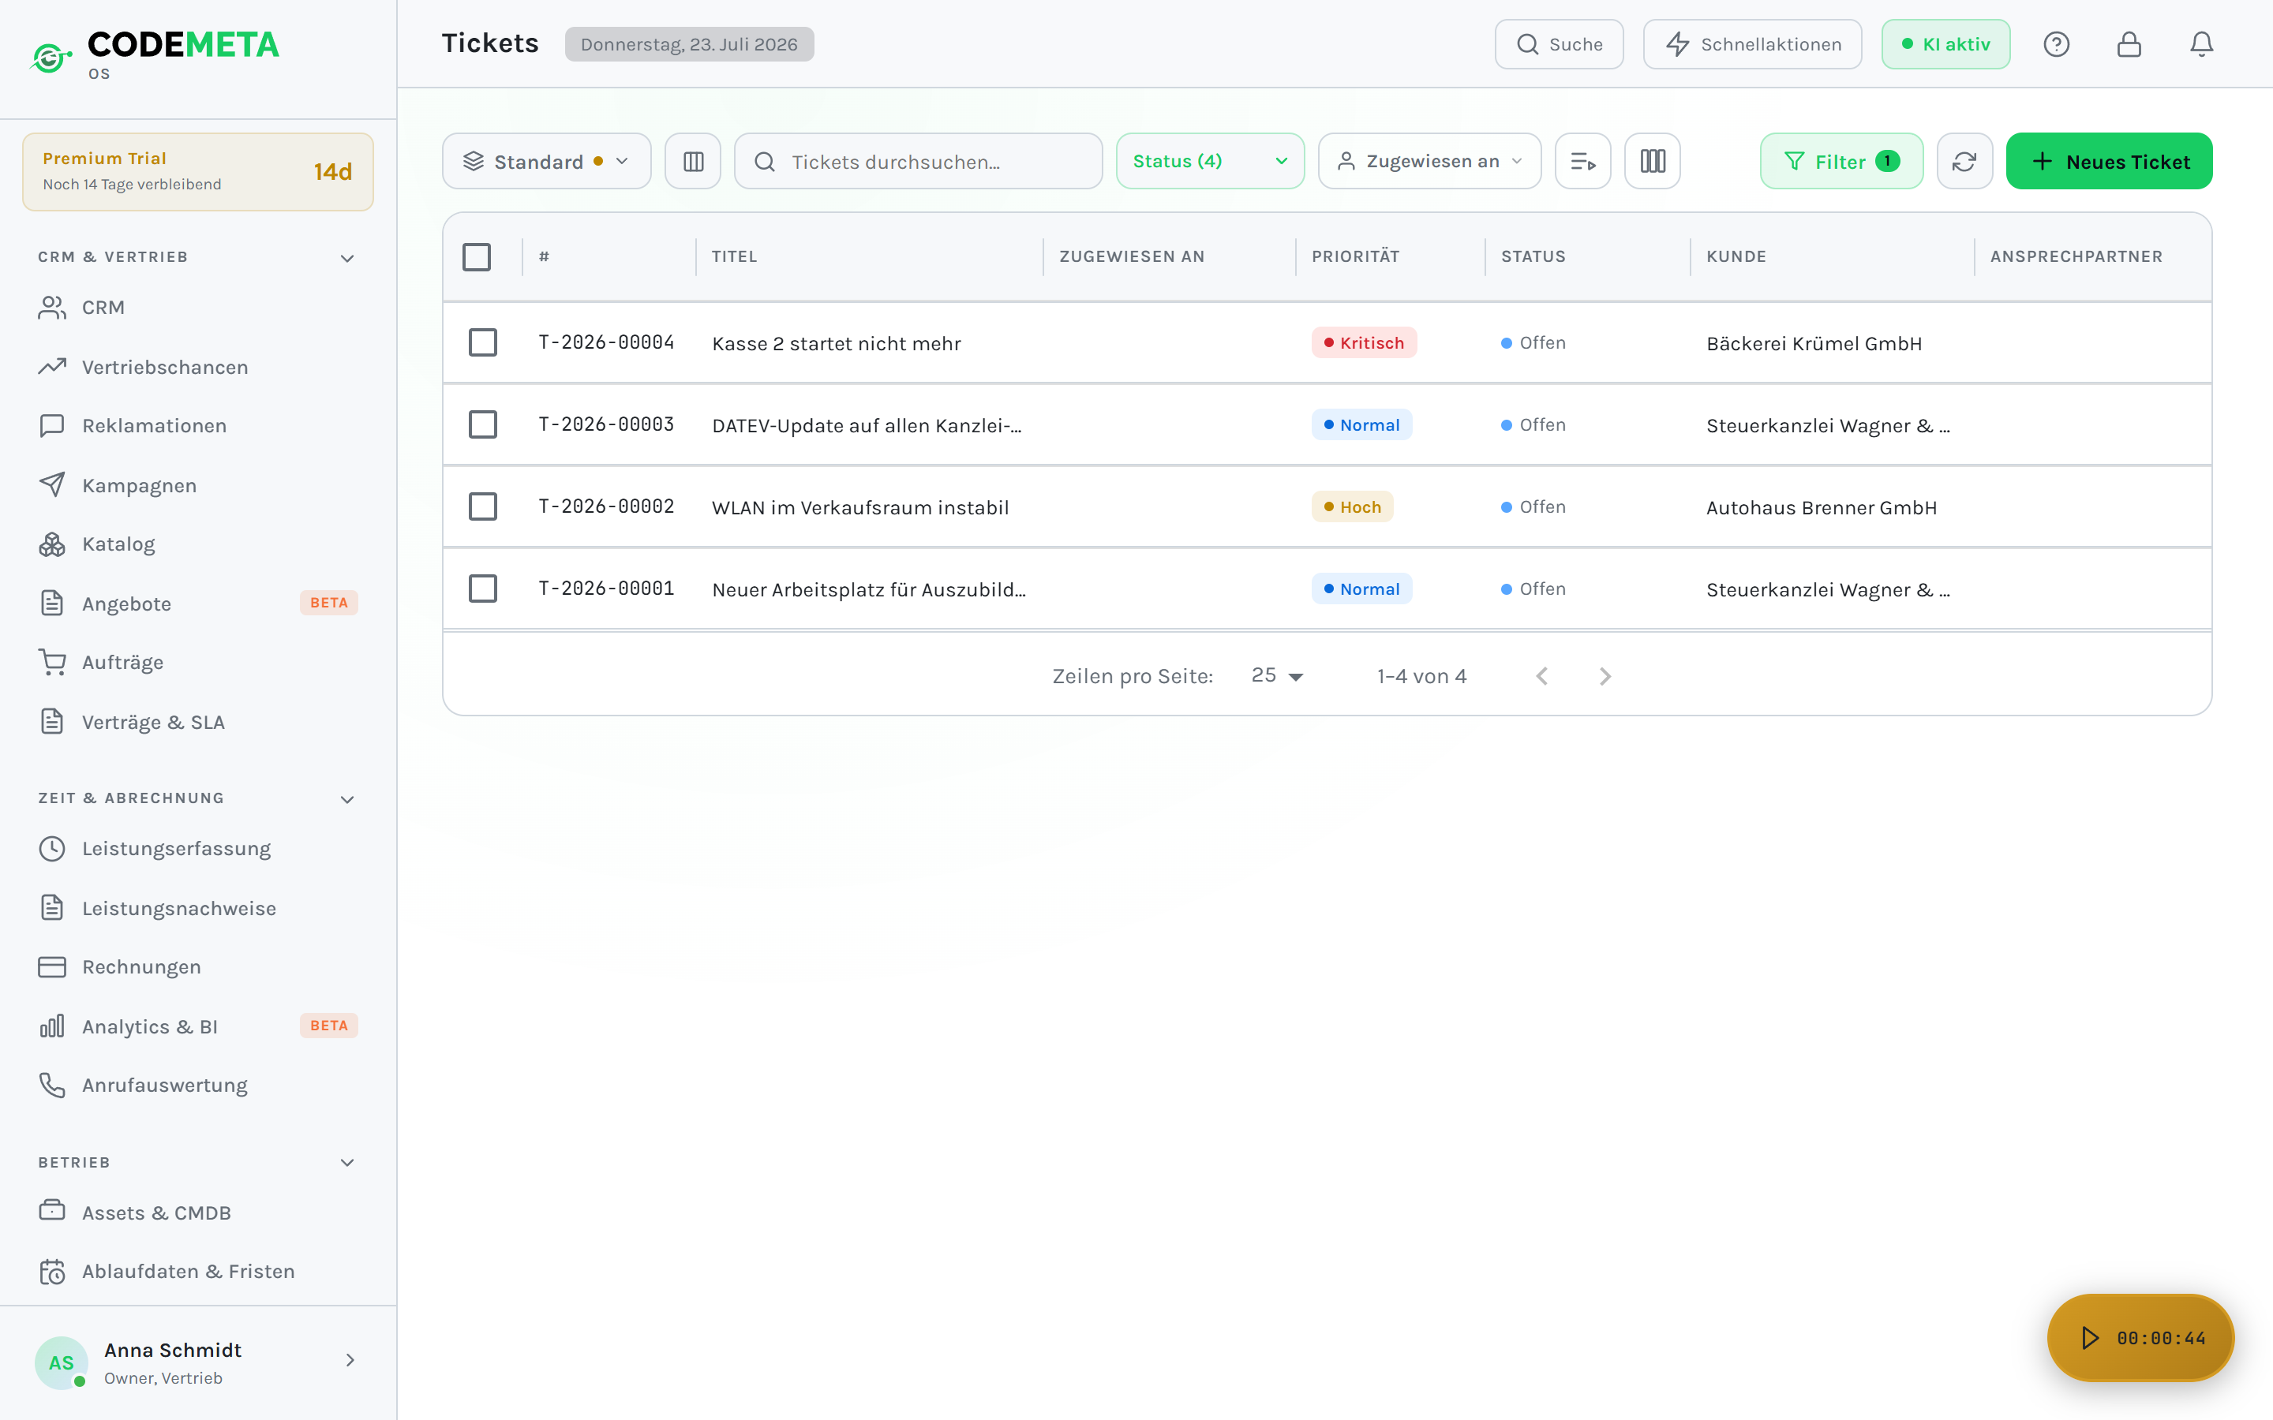Open Leistungsnachweise
The image size is (2273, 1420).
[x=197, y=908]
